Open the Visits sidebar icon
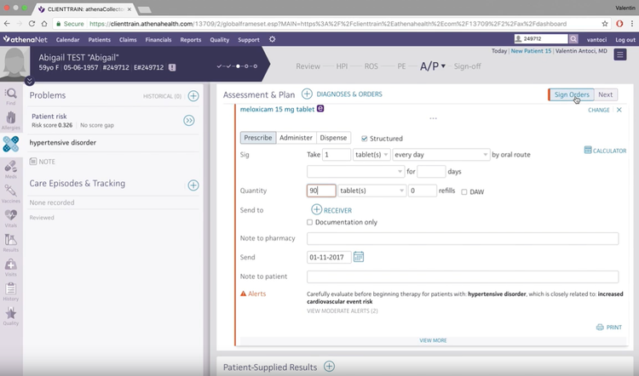Screen dimensions: 639x376 click(10, 267)
